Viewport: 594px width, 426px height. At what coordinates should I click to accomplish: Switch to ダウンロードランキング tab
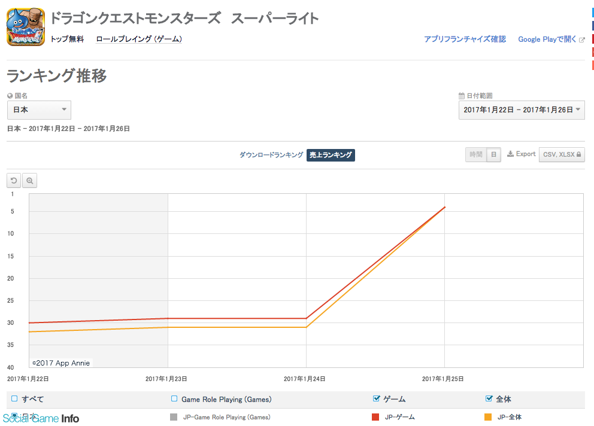point(271,155)
